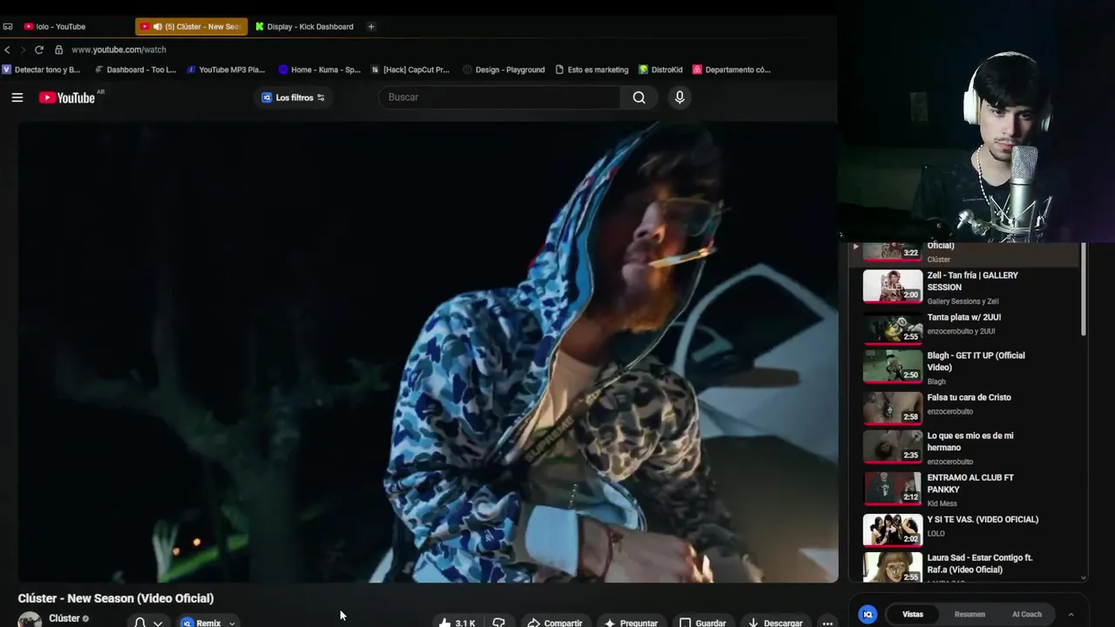1115x627 pixels.
Task: Reload the current page
Action: click(39, 50)
